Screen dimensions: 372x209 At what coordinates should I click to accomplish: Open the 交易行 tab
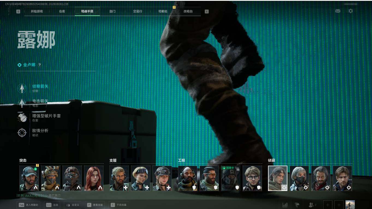pyautogui.click(x=138, y=11)
